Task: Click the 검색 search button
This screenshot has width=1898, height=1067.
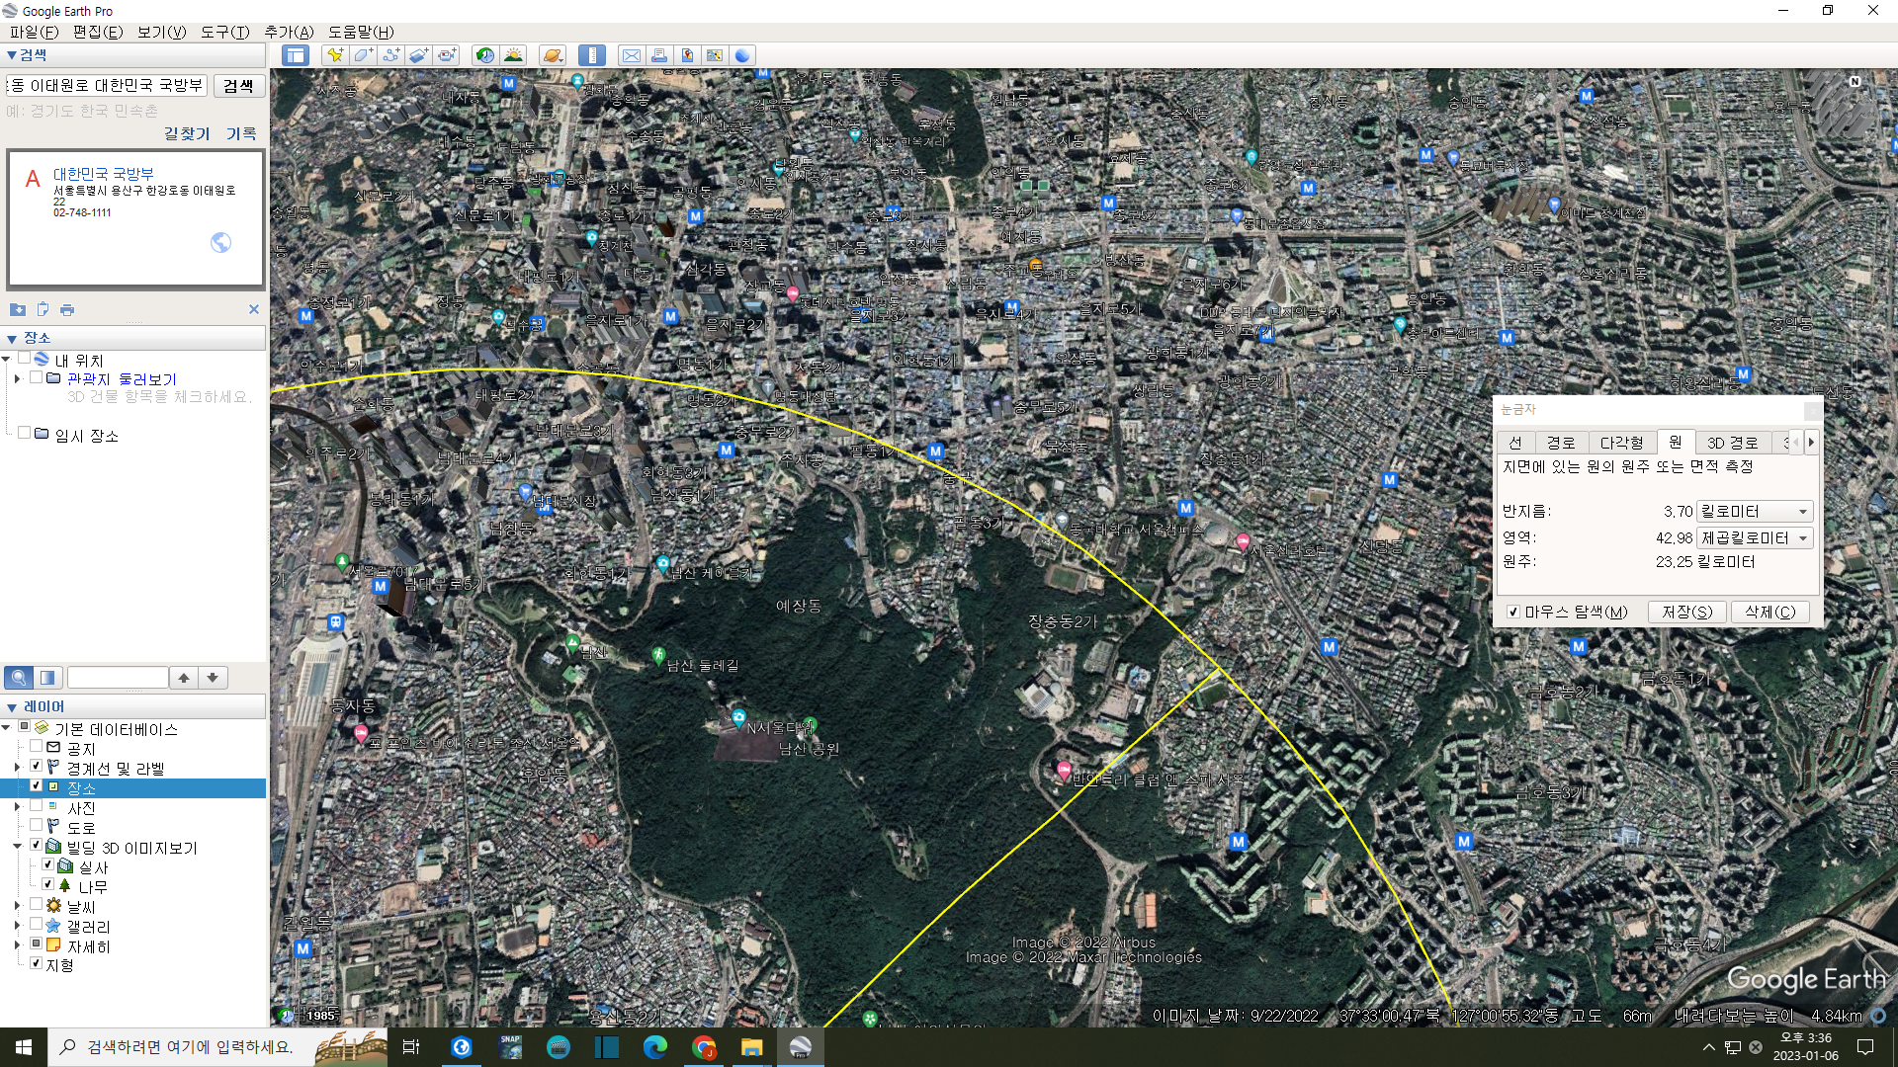Action: 238,86
